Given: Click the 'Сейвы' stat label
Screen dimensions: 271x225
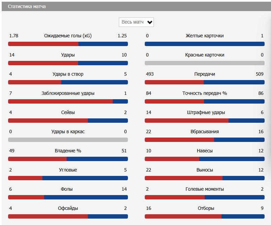Looking at the screenshot, I should [x=68, y=112].
